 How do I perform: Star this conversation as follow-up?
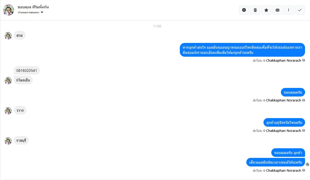tap(266, 10)
